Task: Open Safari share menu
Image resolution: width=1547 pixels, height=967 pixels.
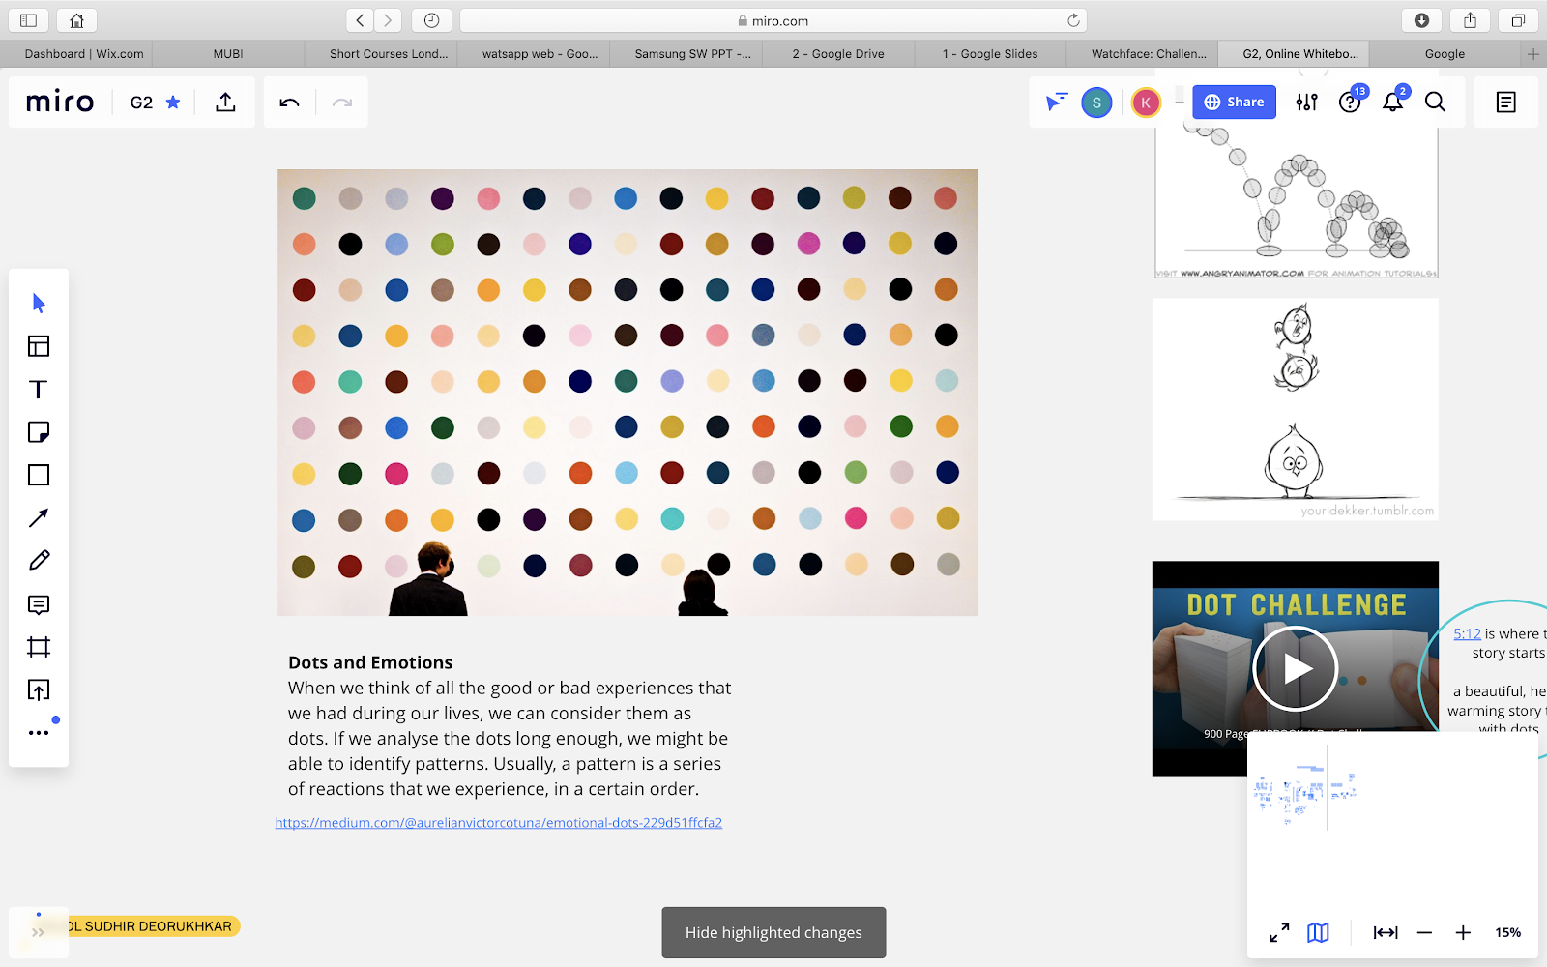Action: (1470, 20)
